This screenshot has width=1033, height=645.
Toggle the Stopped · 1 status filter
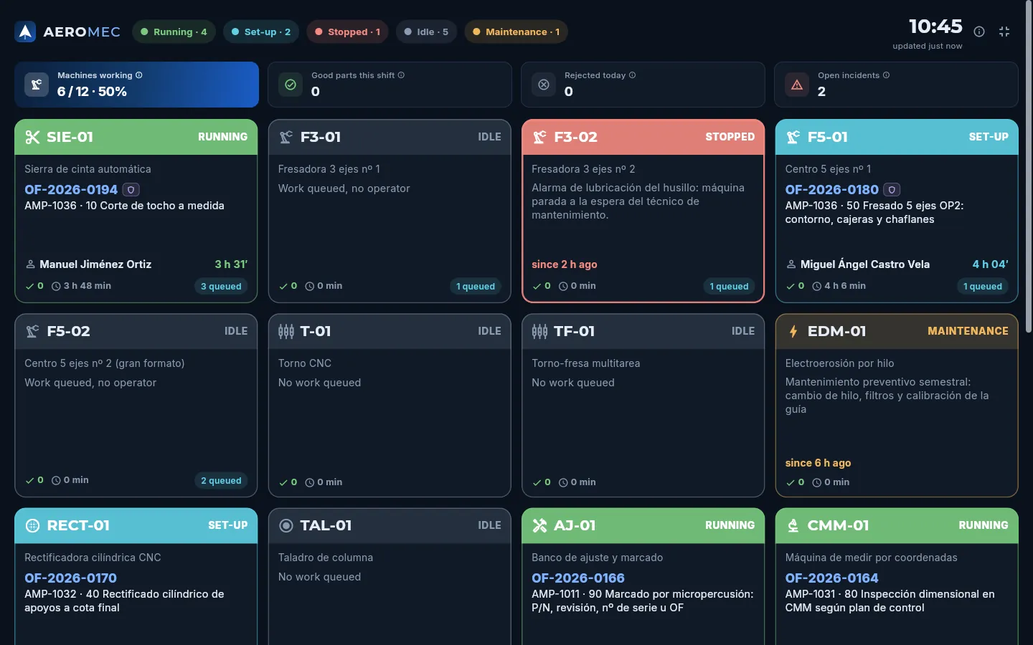pos(347,32)
